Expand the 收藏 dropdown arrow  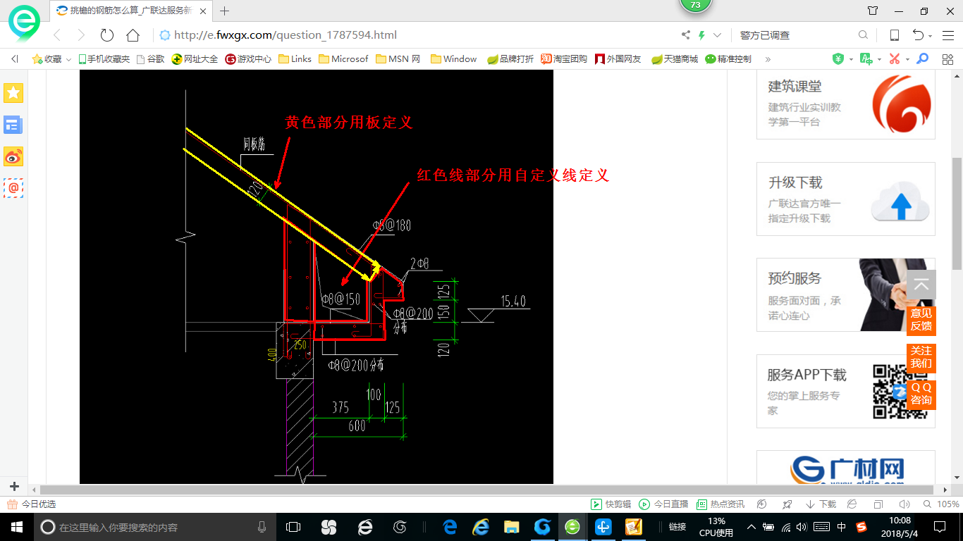[68, 60]
